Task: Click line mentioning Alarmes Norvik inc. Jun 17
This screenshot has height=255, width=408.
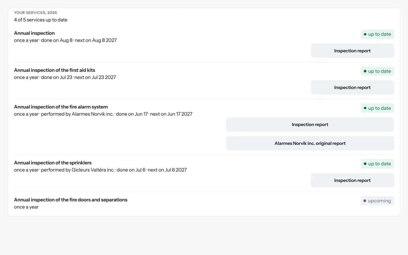Action: click(x=103, y=114)
